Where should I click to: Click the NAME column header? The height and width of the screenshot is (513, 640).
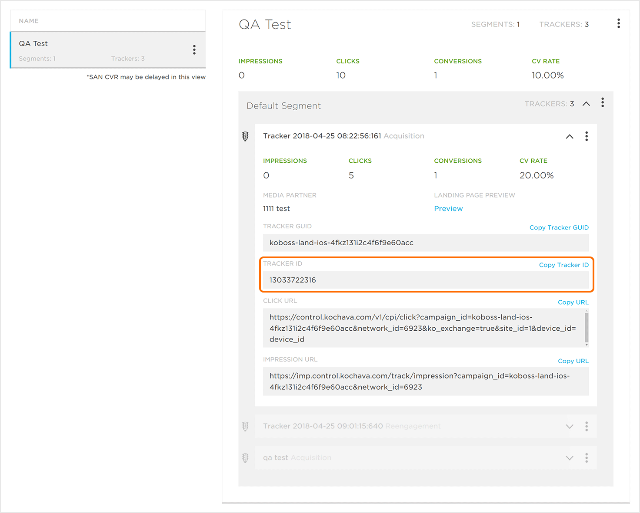coord(29,21)
